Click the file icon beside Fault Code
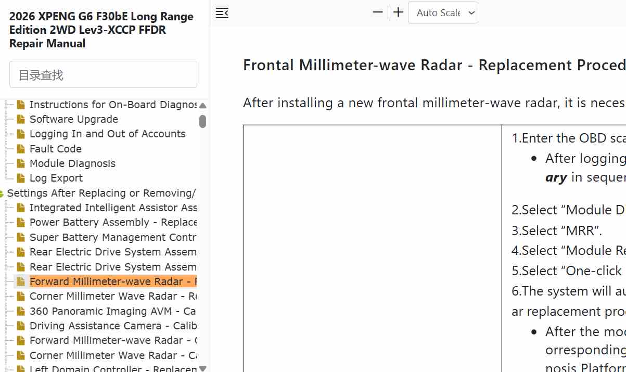626x372 pixels. click(x=21, y=149)
